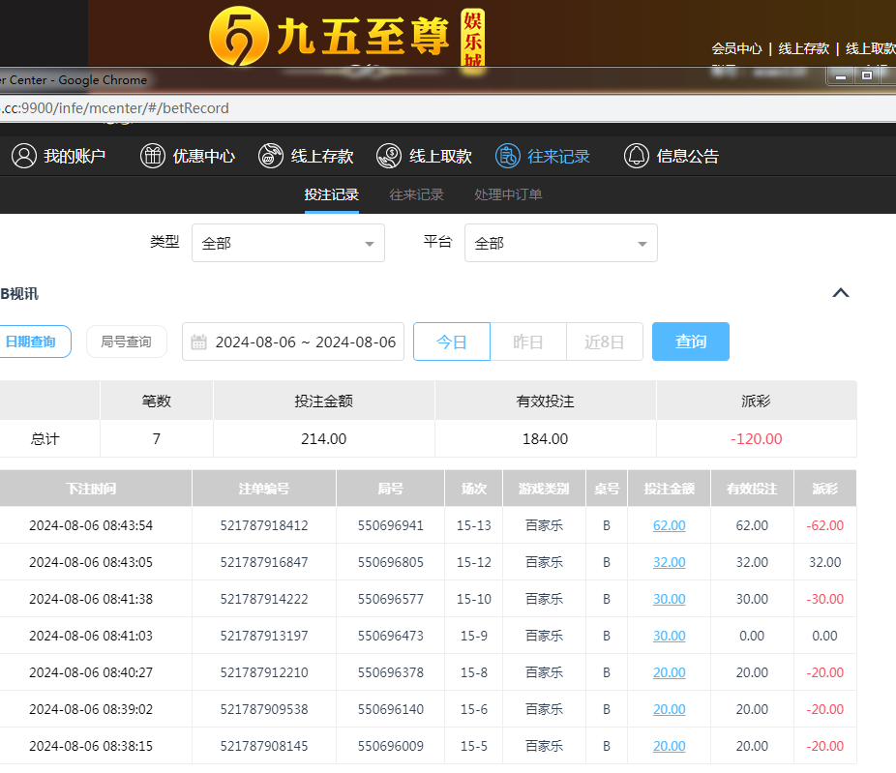Click the calendar icon in date field
The image size is (896, 773).
[199, 342]
